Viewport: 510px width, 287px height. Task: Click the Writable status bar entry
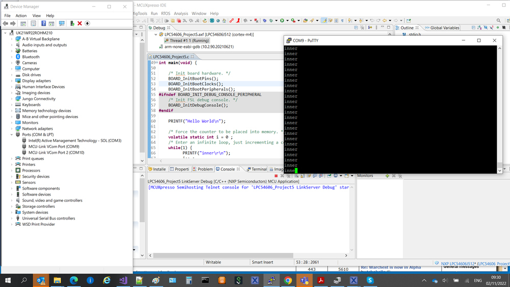click(213, 262)
